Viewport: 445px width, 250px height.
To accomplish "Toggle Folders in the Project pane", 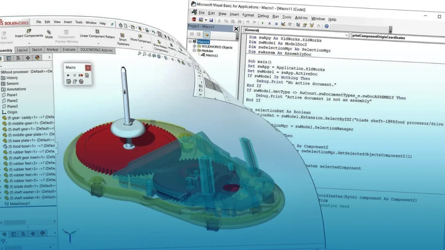I will [x=206, y=35].
